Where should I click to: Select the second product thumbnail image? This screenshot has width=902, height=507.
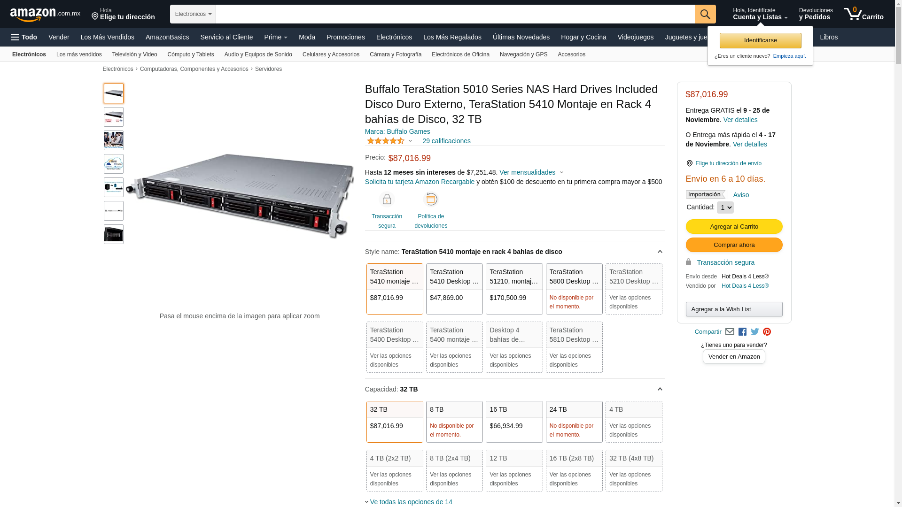[114, 117]
